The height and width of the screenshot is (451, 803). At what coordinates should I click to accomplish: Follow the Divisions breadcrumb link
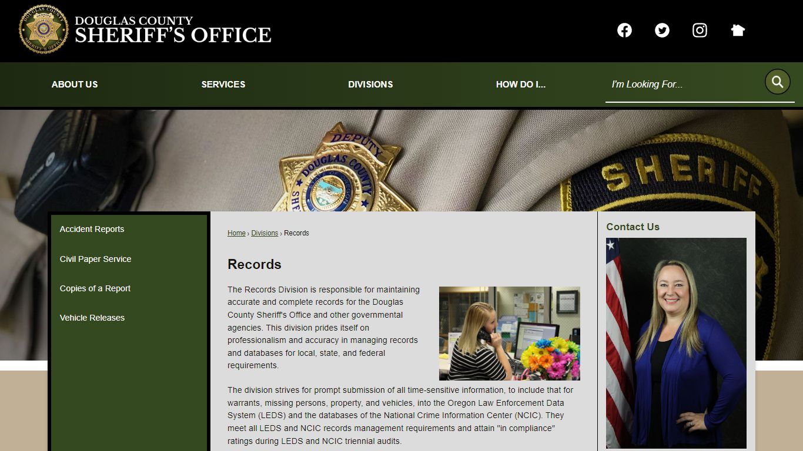tap(265, 233)
